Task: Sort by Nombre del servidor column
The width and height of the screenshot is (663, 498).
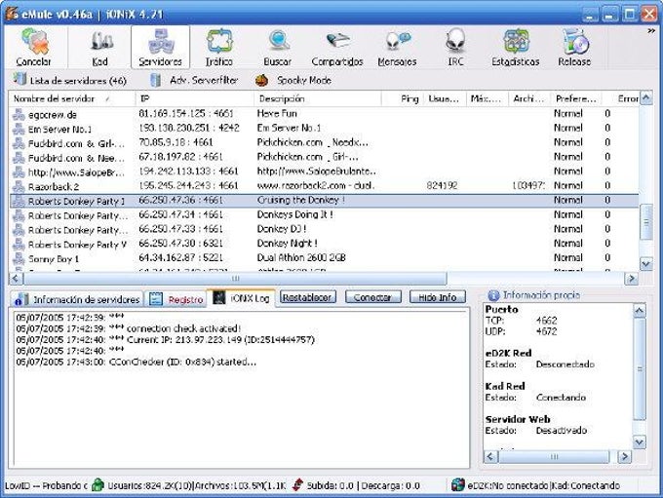Action: [x=71, y=98]
